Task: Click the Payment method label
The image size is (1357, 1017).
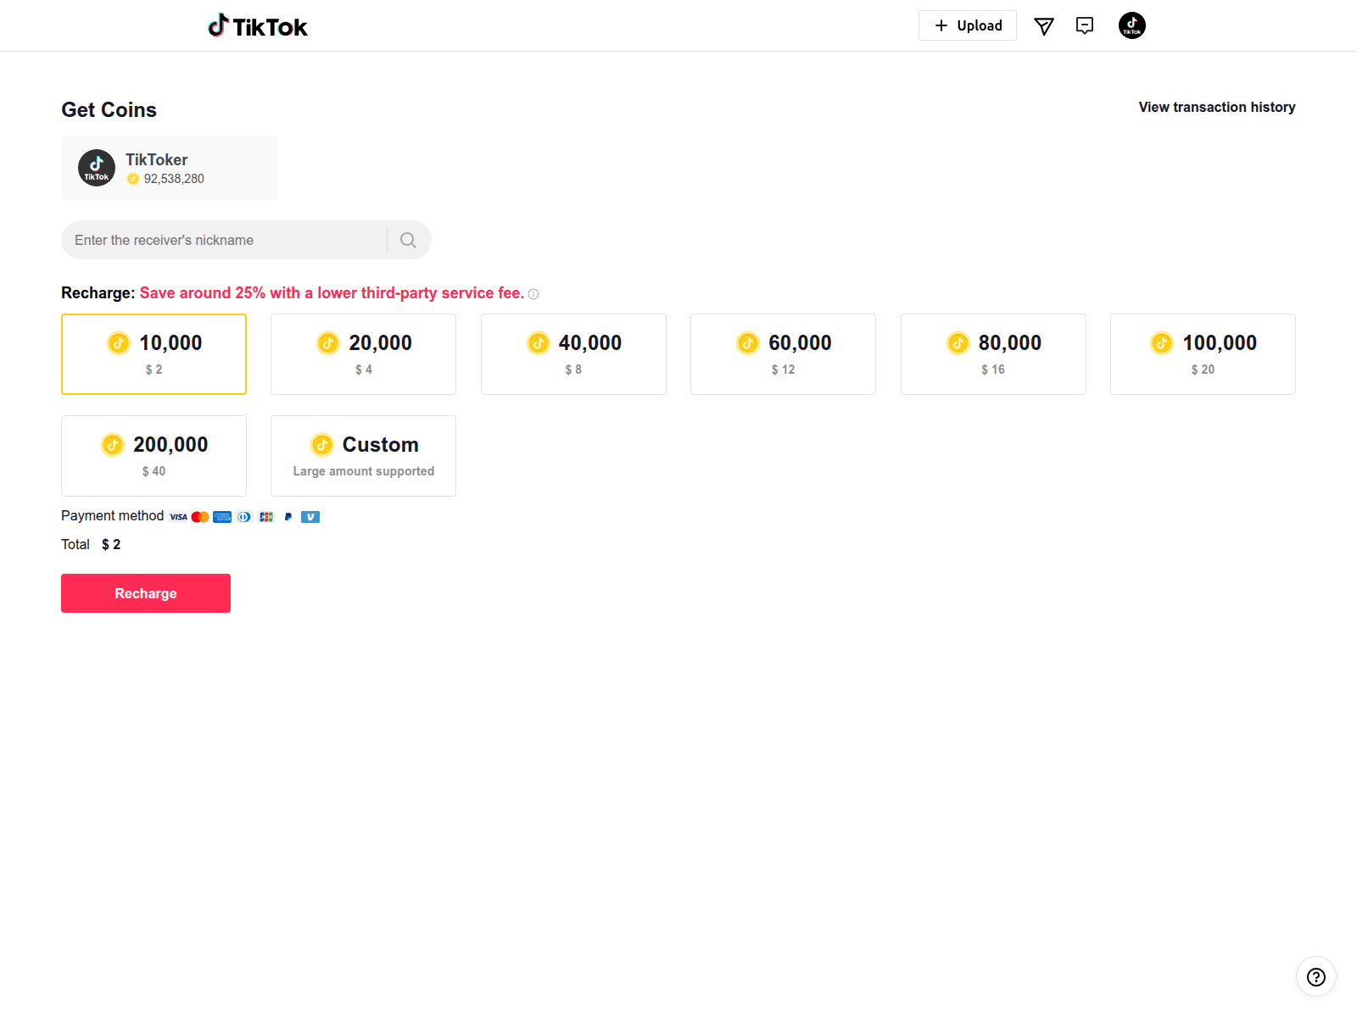Action: point(112,515)
